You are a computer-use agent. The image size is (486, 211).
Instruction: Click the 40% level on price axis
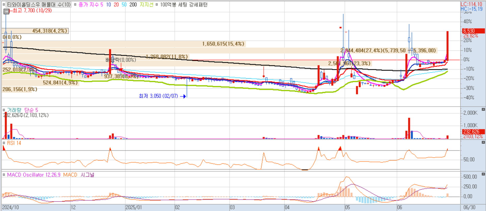(467, 21)
